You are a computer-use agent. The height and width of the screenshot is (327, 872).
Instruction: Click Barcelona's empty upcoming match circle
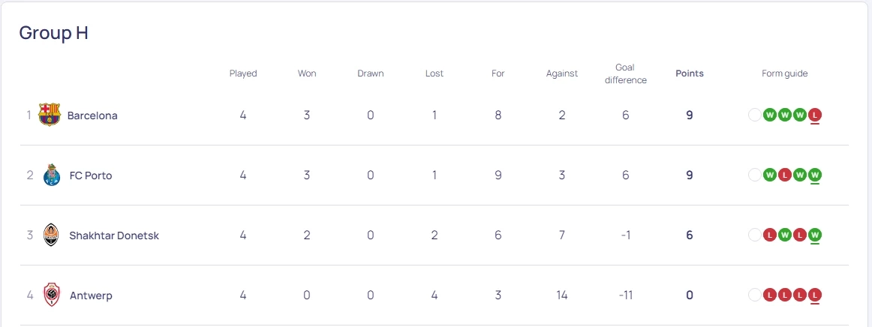pyautogui.click(x=755, y=115)
